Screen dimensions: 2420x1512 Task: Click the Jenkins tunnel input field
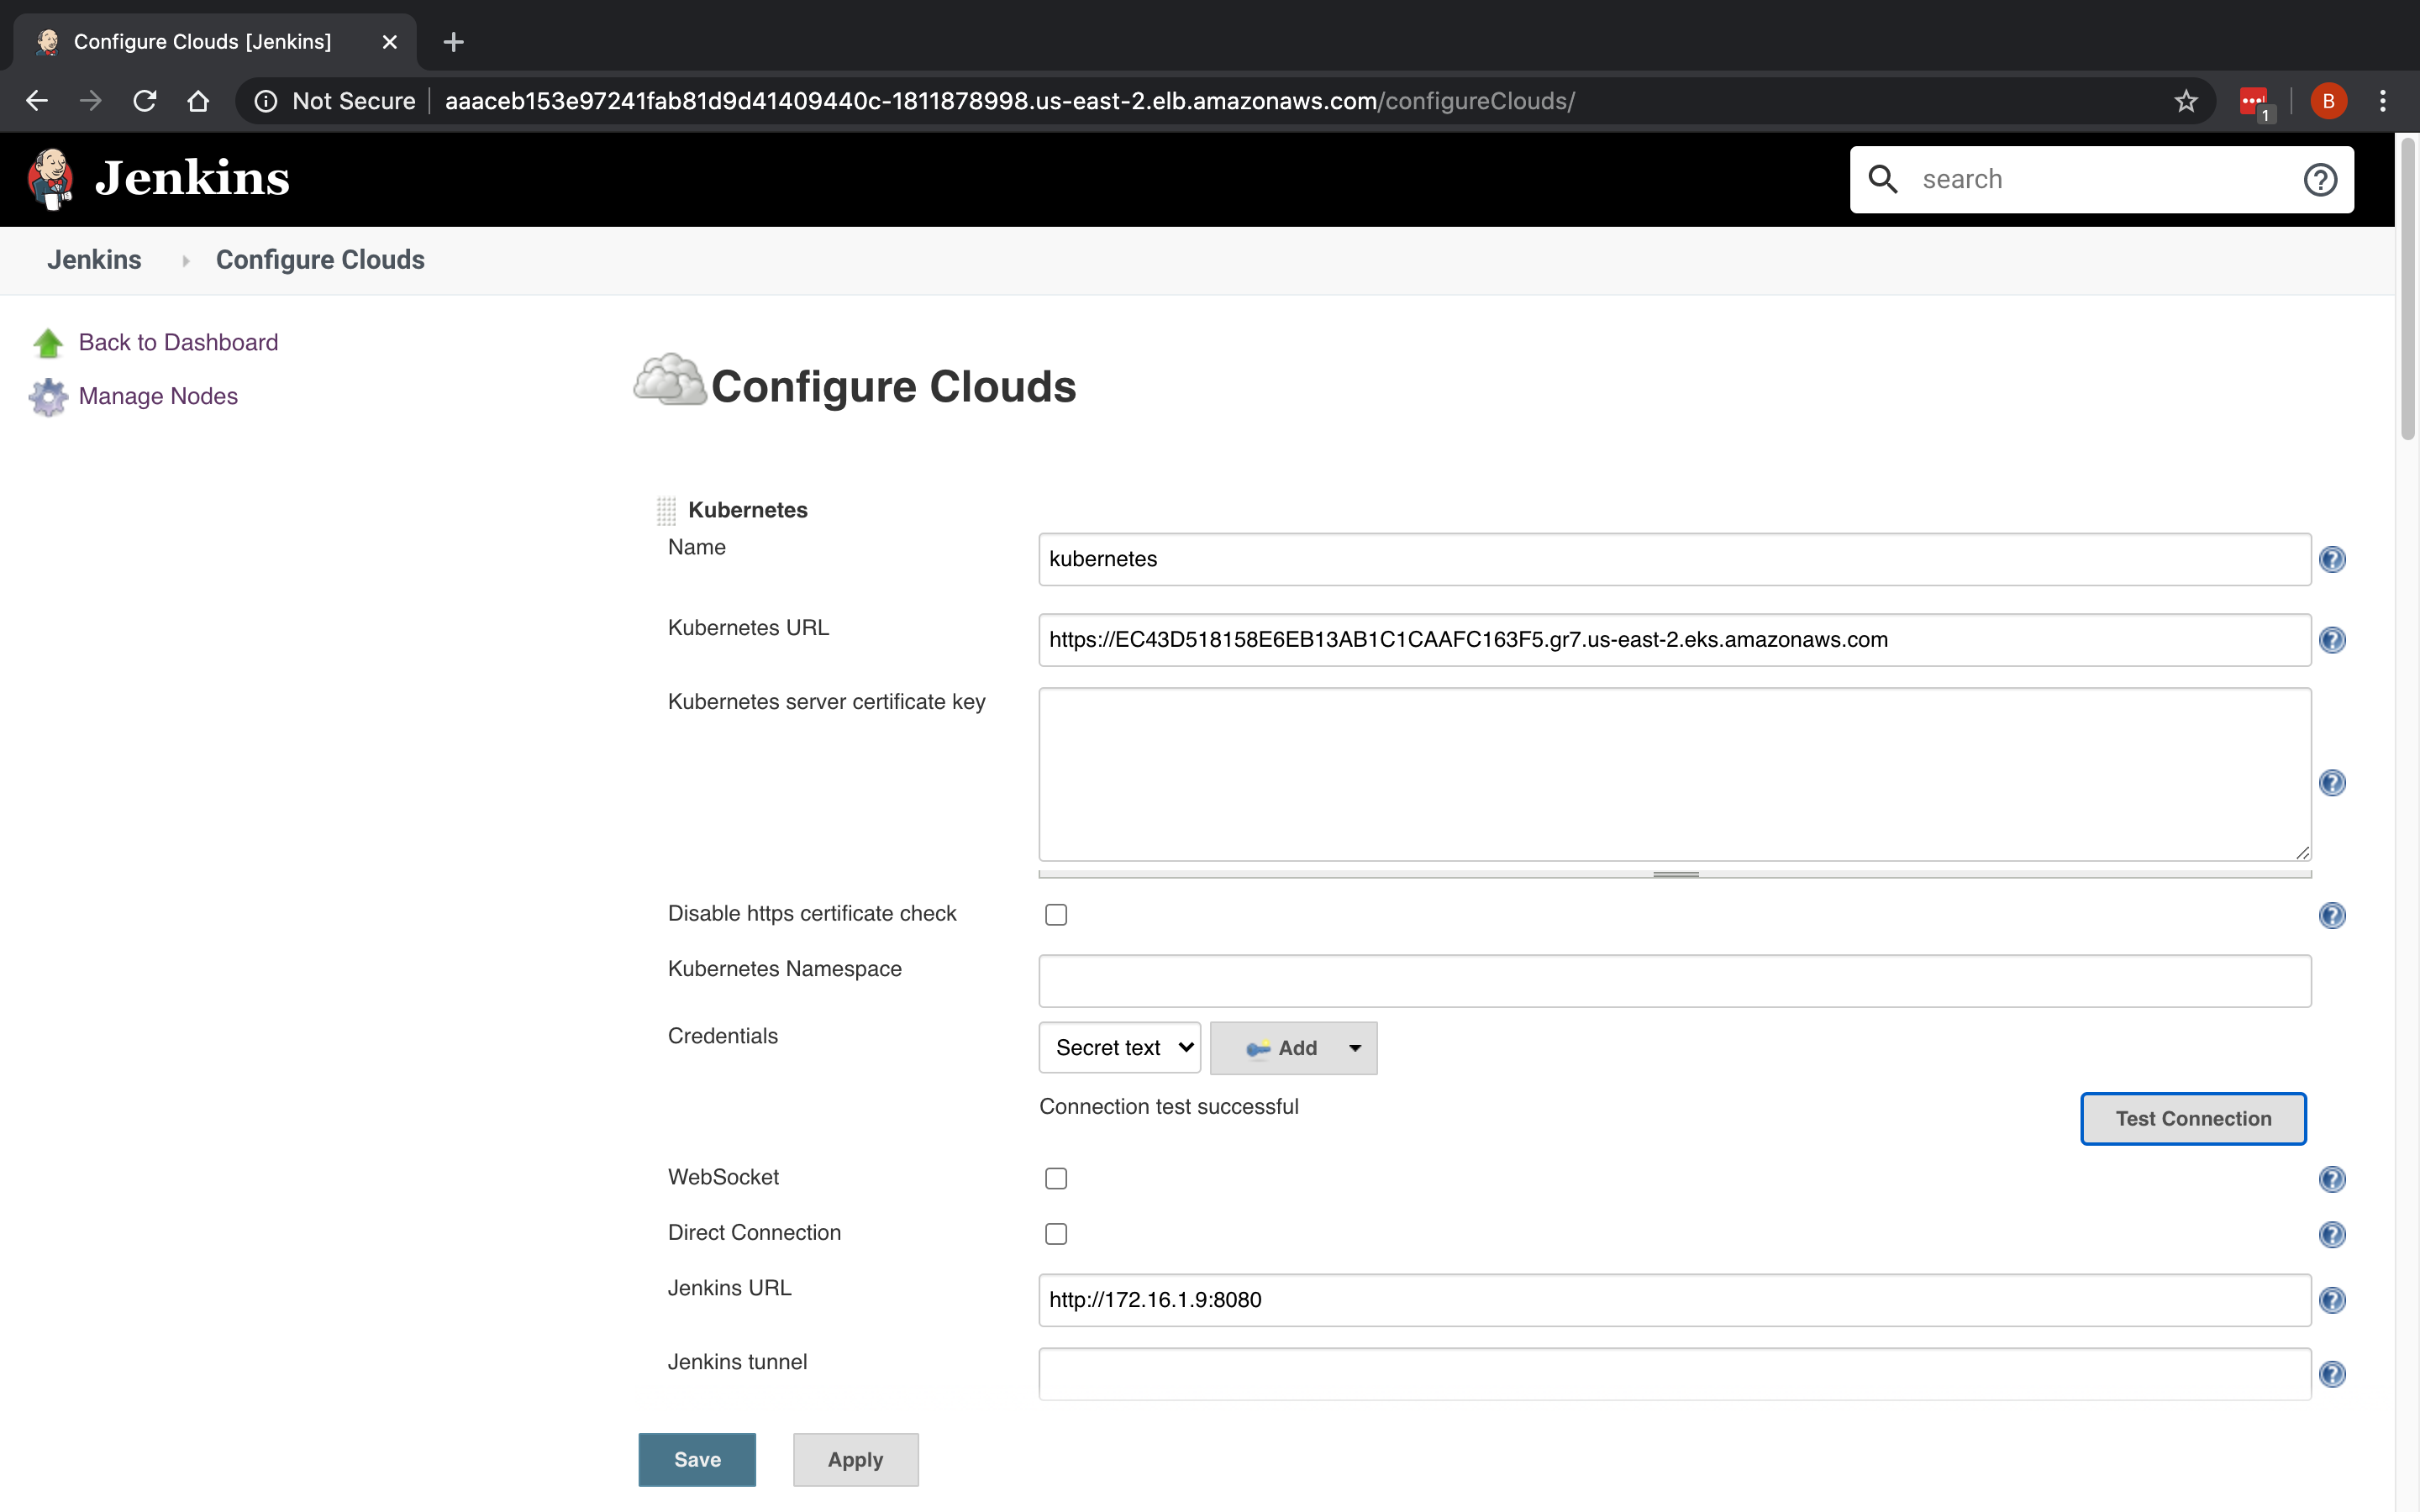pyautogui.click(x=1675, y=1374)
